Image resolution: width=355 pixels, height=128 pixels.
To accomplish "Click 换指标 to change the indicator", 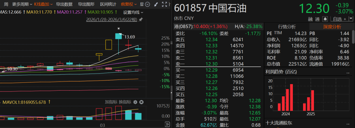I will coord(125,102).
